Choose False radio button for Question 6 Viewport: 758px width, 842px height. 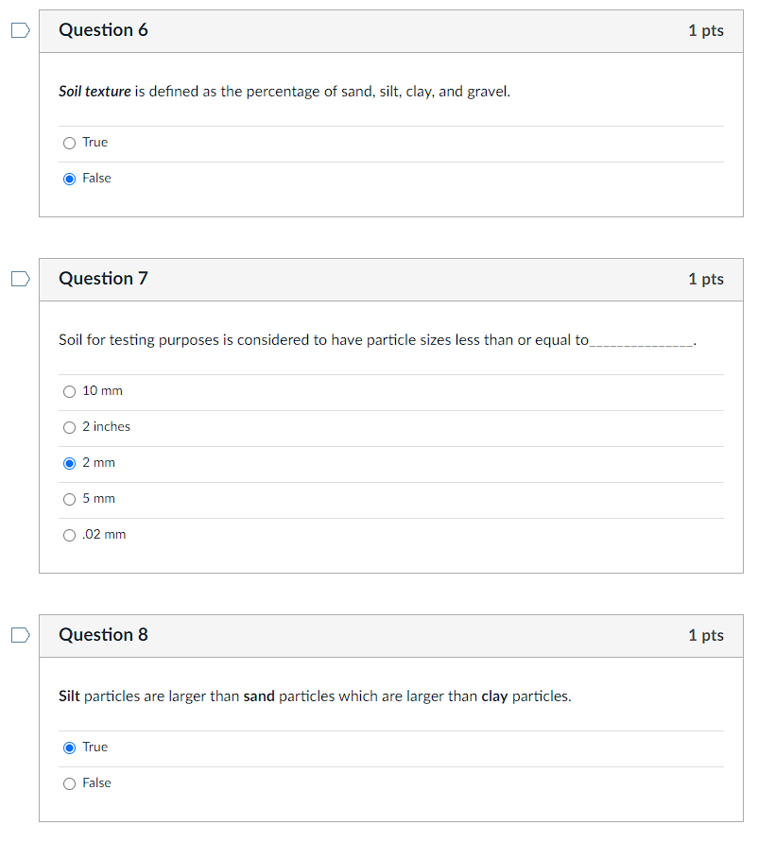(69, 179)
